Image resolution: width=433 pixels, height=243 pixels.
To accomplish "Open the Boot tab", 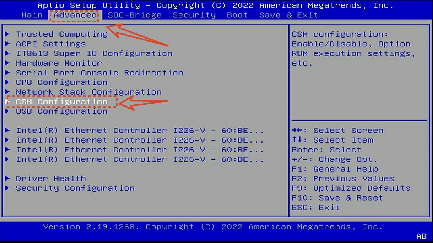I will coord(237,15).
